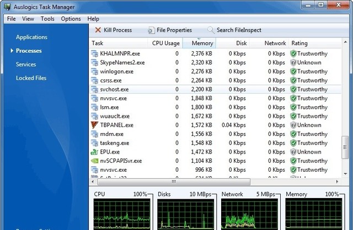353x230 pixels.
Task: Click the Trustworthy shield icon for mdm.exe
Action: pyautogui.click(x=293, y=134)
